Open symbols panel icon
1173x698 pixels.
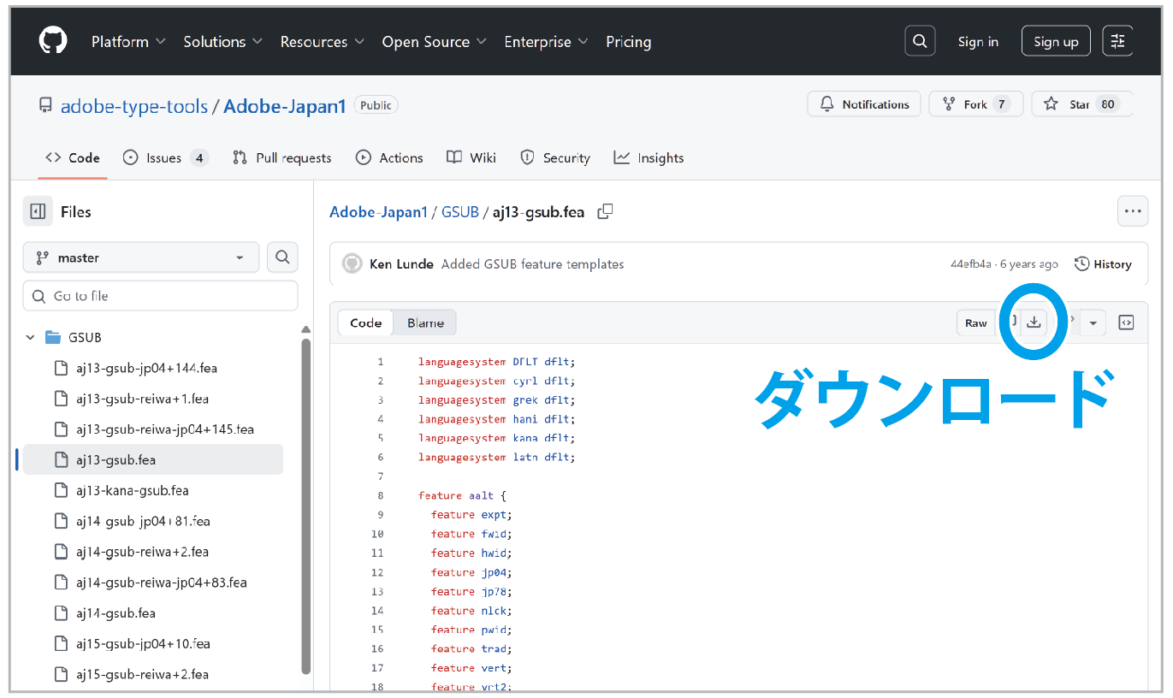(x=1127, y=322)
